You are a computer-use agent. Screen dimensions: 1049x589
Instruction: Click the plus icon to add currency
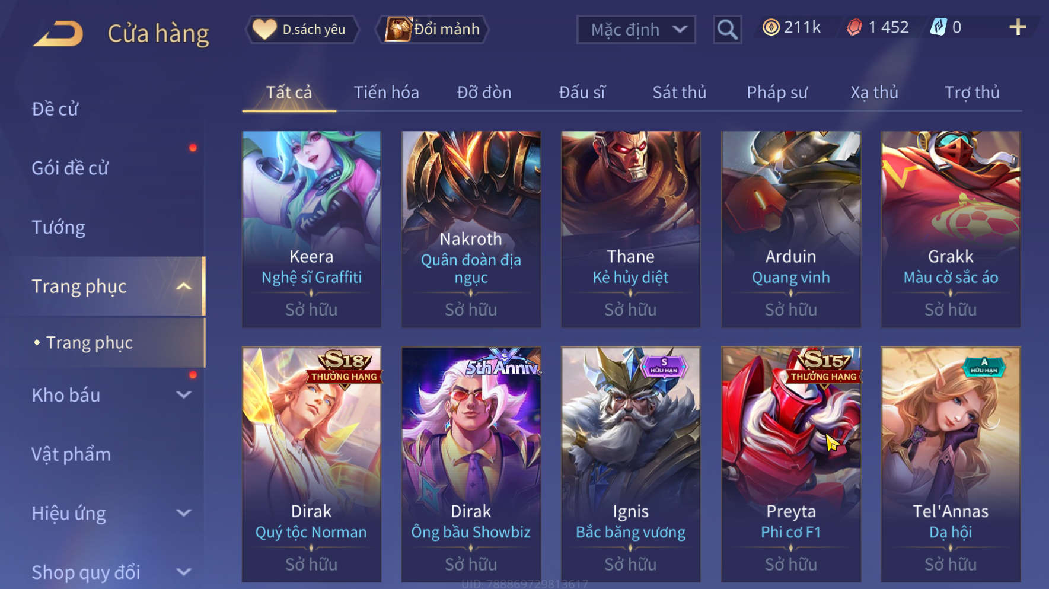tap(1018, 27)
